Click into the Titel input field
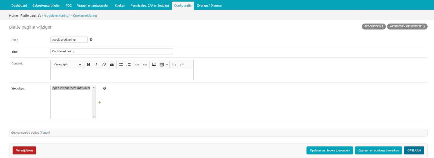The image size is (434, 158). (111, 51)
